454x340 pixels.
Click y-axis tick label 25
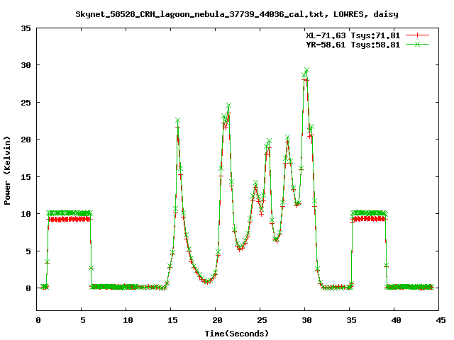pyautogui.click(x=26, y=103)
